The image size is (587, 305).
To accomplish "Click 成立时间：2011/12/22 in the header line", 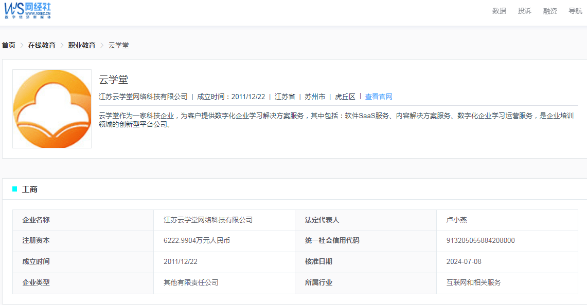I will tap(231, 97).
